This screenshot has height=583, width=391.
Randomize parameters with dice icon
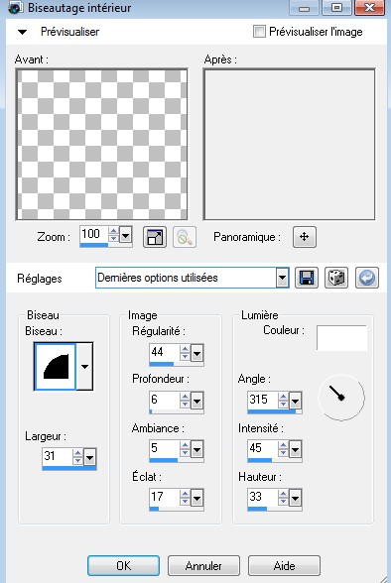click(336, 278)
